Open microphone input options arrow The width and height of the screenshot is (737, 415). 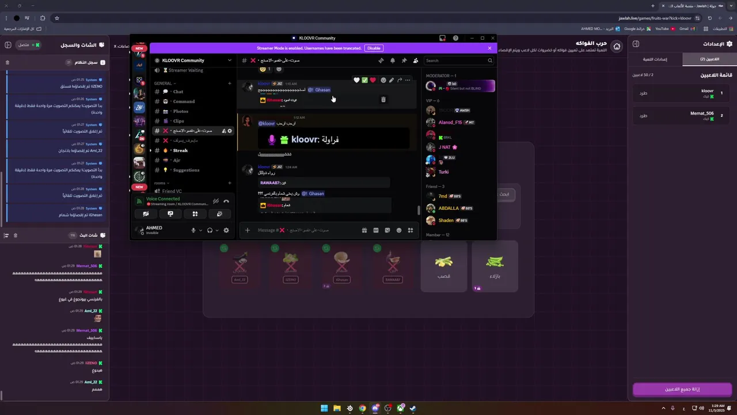click(x=200, y=231)
